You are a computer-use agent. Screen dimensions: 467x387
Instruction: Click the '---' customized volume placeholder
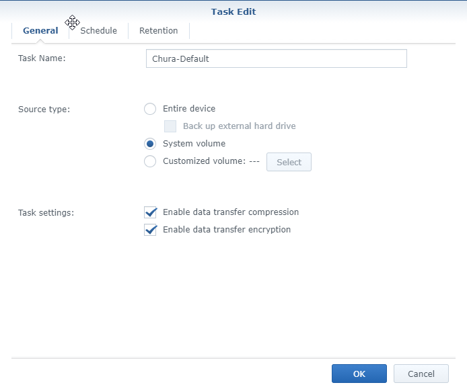(x=254, y=161)
